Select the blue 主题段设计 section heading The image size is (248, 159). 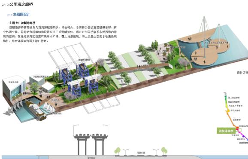(21, 15)
